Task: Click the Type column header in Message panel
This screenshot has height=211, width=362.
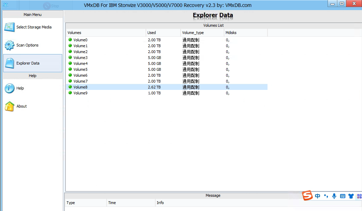Action: point(86,203)
